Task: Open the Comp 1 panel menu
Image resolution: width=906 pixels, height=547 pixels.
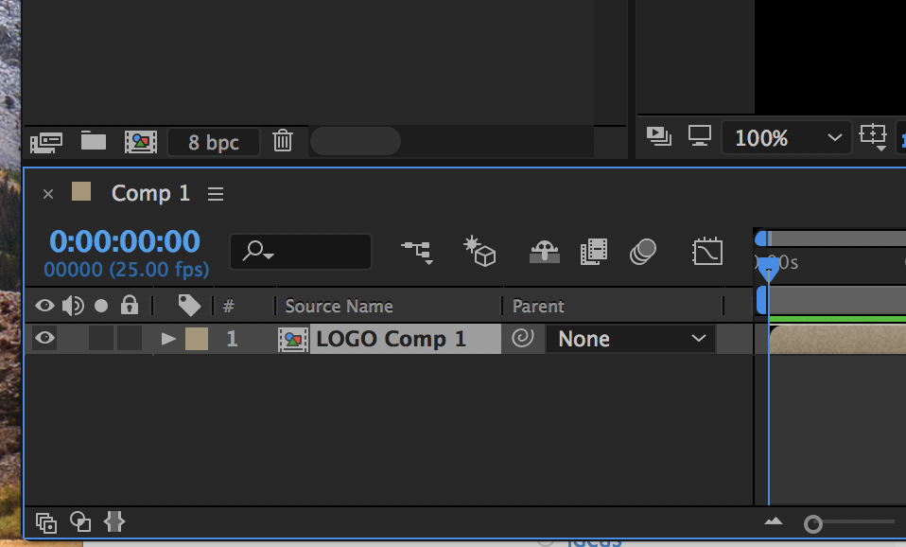Action: click(x=216, y=194)
